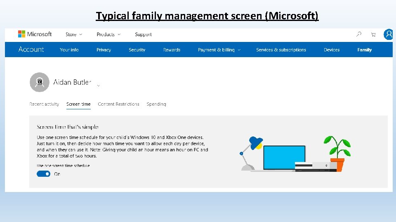
Task: Go to the Account home link
Action: pos(31,49)
